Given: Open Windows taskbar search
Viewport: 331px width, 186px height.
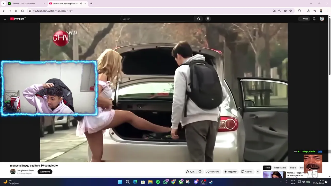Looking at the screenshot, I should [x=127, y=182].
